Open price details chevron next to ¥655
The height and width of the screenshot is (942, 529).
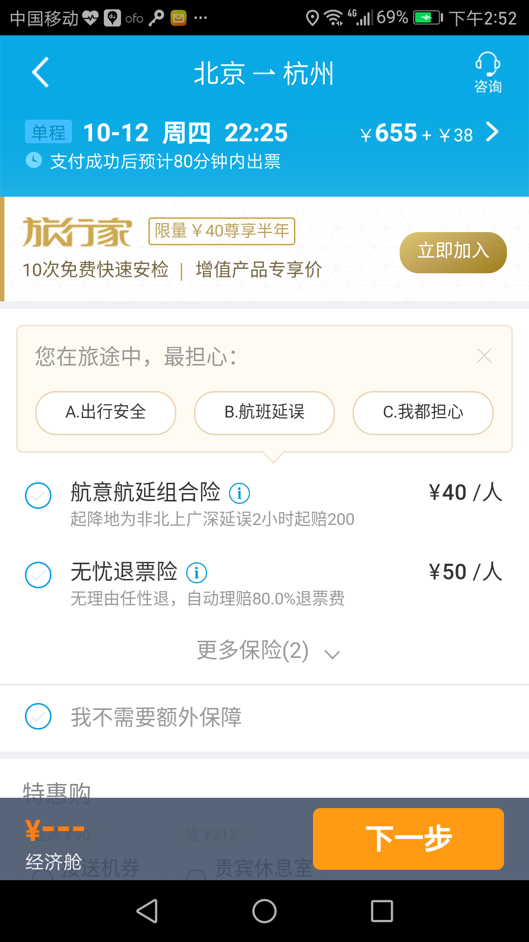[492, 132]
